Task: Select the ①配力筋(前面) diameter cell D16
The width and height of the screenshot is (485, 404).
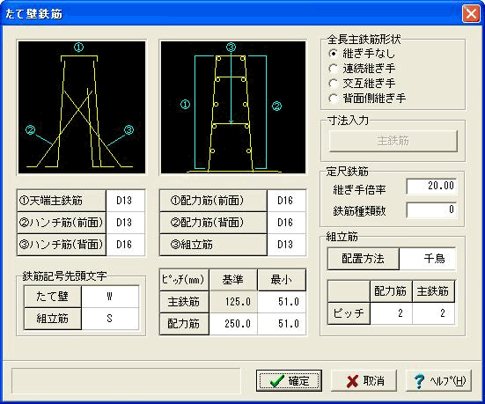Action: [286, 201]
